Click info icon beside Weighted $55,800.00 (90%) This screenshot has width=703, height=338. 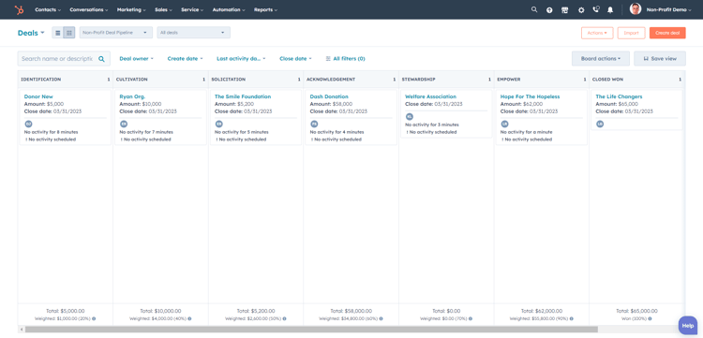click(x=571, y=318)
